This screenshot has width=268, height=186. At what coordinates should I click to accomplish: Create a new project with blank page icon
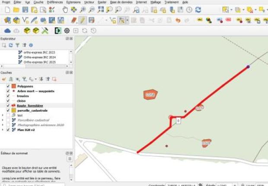7,10
